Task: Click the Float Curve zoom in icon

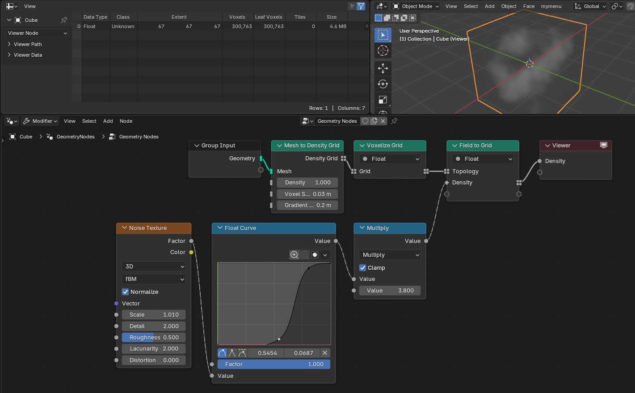Action: pos(294,255)
